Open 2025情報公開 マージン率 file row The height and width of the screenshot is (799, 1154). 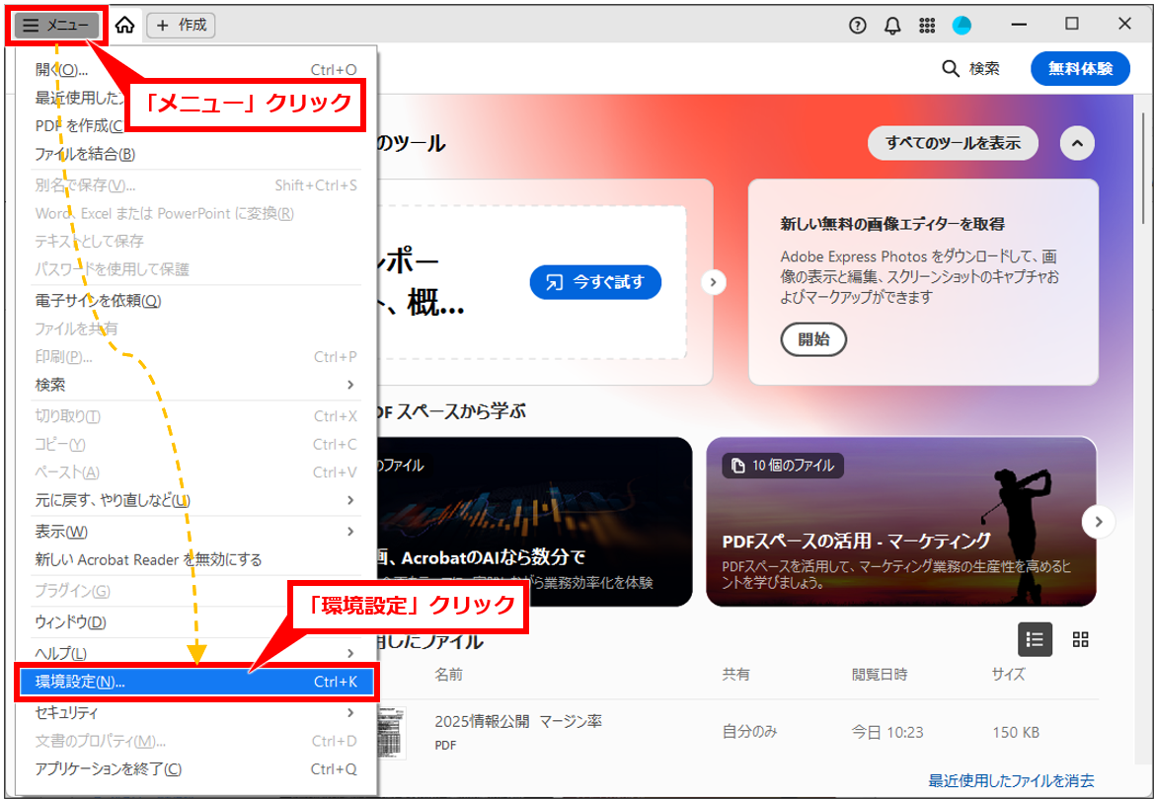(736, 732)
